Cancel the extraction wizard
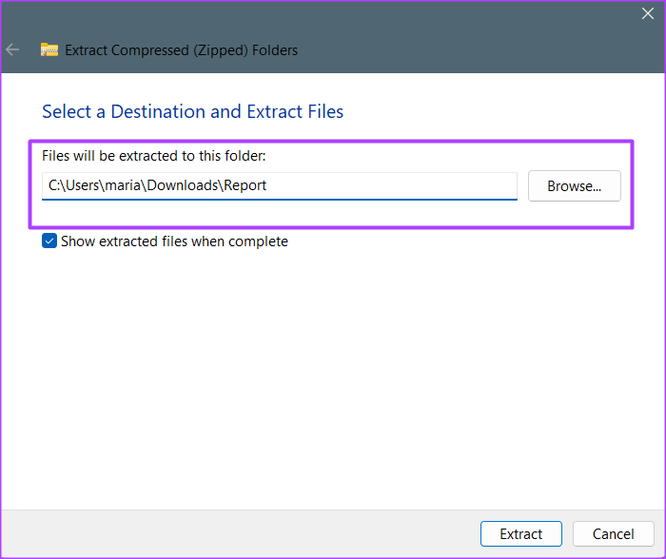This screenshot has height=559, width=666. [613, 533]
